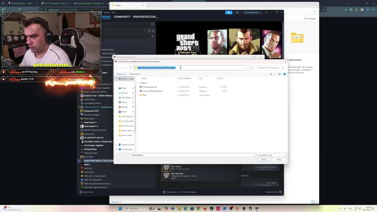Open Kwiatkoszczak_ account dropdown in Steam
Viewport: 377px width, 212px height.
252,12
